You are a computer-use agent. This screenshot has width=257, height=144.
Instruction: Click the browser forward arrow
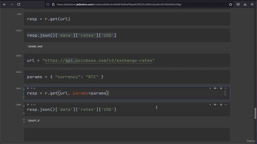click(12, 4)
